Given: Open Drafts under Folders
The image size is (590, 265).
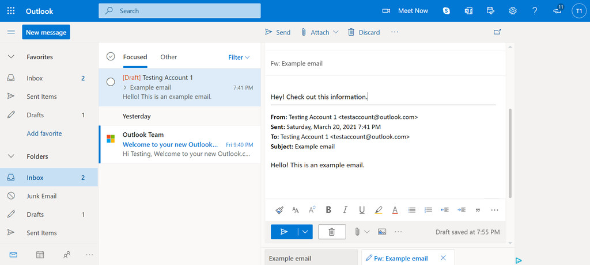Looking at the screenshot, I should pyautogui.click(x=49, y=214).
